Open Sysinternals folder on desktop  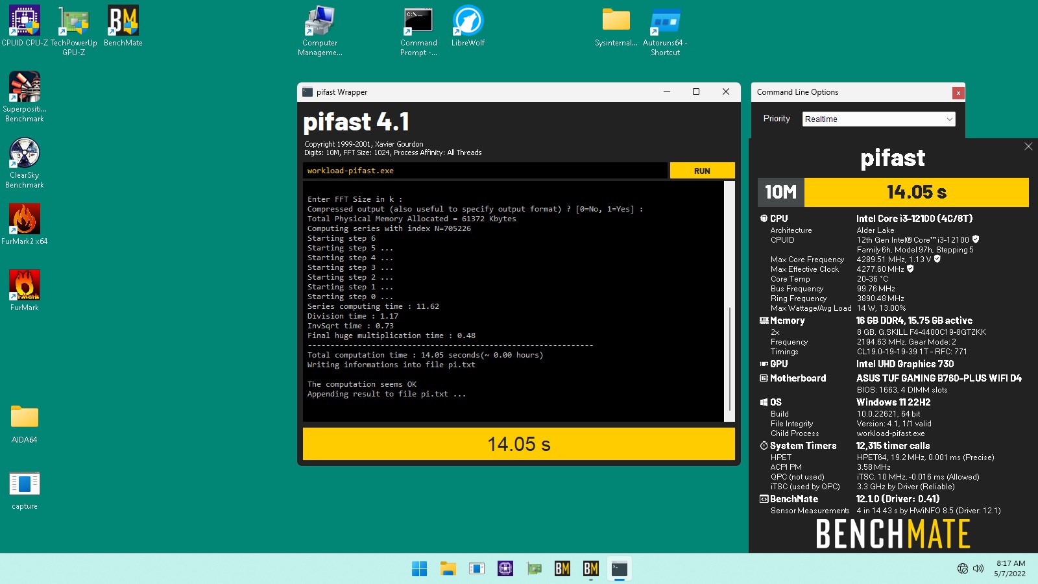616,26
